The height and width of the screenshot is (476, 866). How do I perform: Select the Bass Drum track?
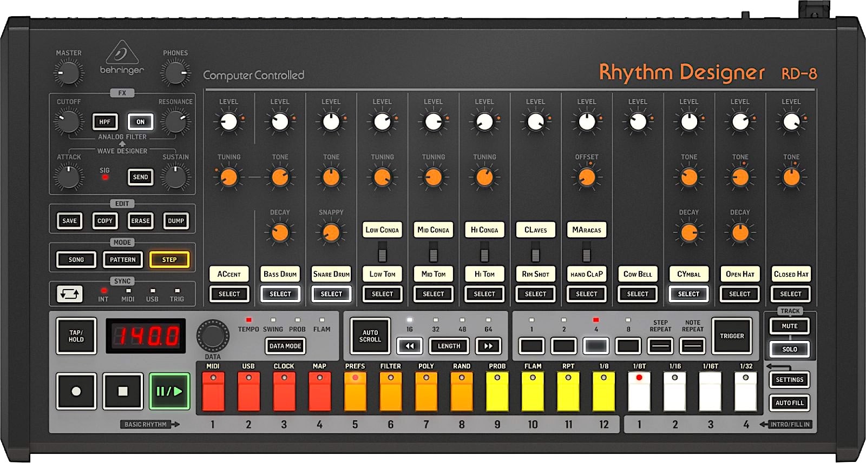tap(280, 294)
